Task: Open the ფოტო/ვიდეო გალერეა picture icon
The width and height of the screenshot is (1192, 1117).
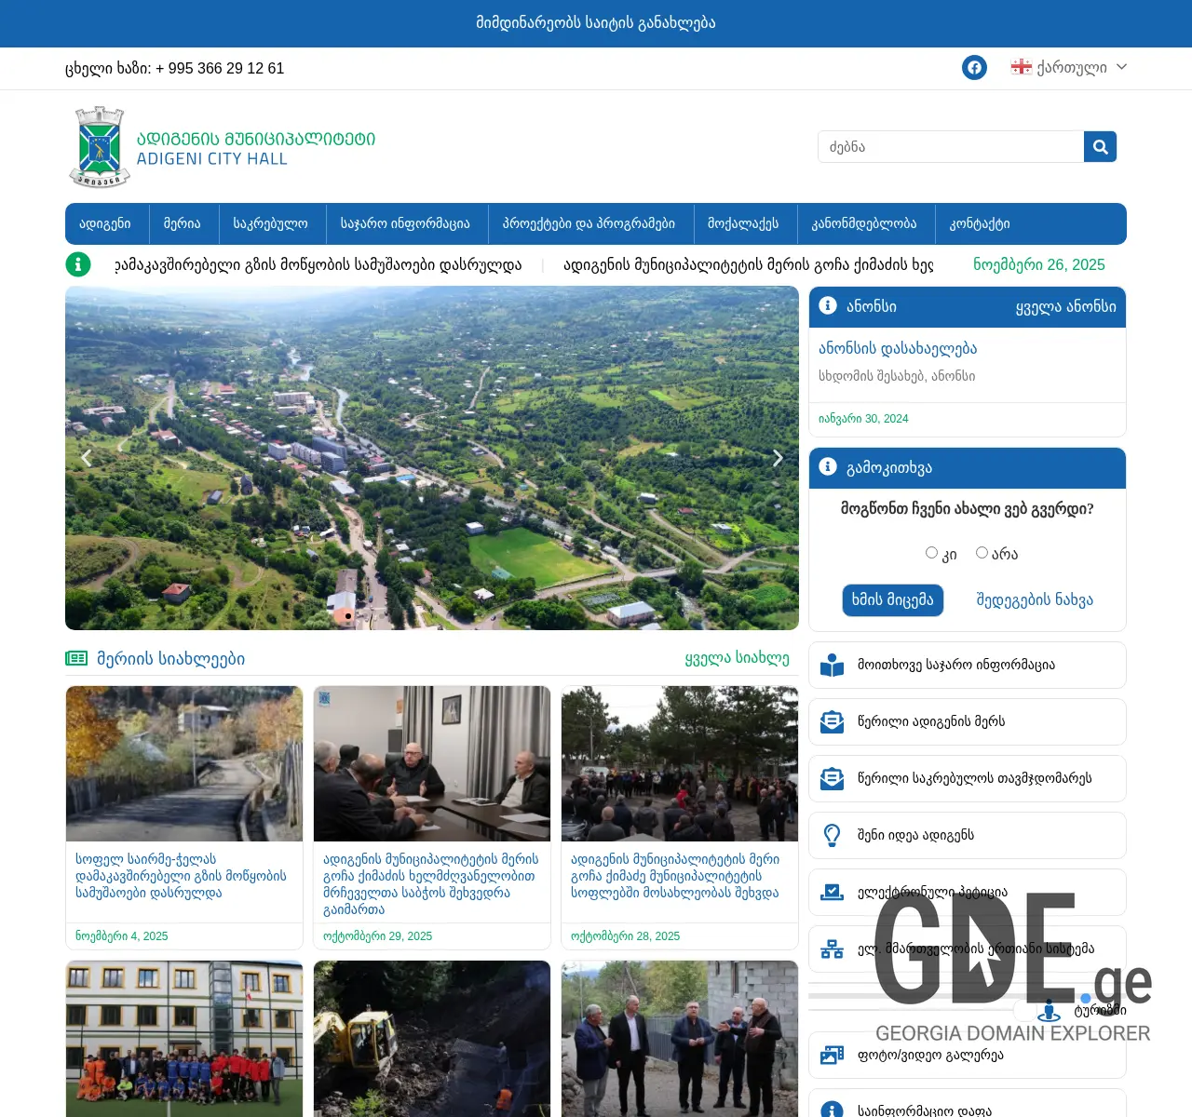Action: tap(831, 1055)
